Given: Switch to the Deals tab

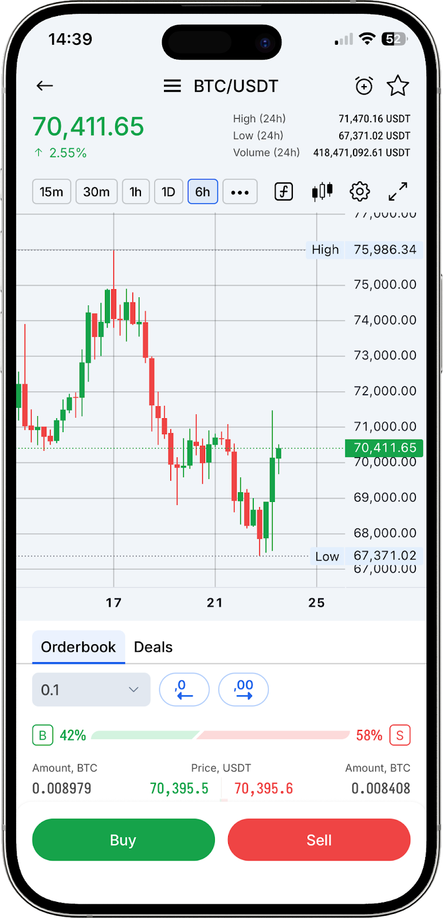Looking at the screenshot, I should (x=153, y=647).
